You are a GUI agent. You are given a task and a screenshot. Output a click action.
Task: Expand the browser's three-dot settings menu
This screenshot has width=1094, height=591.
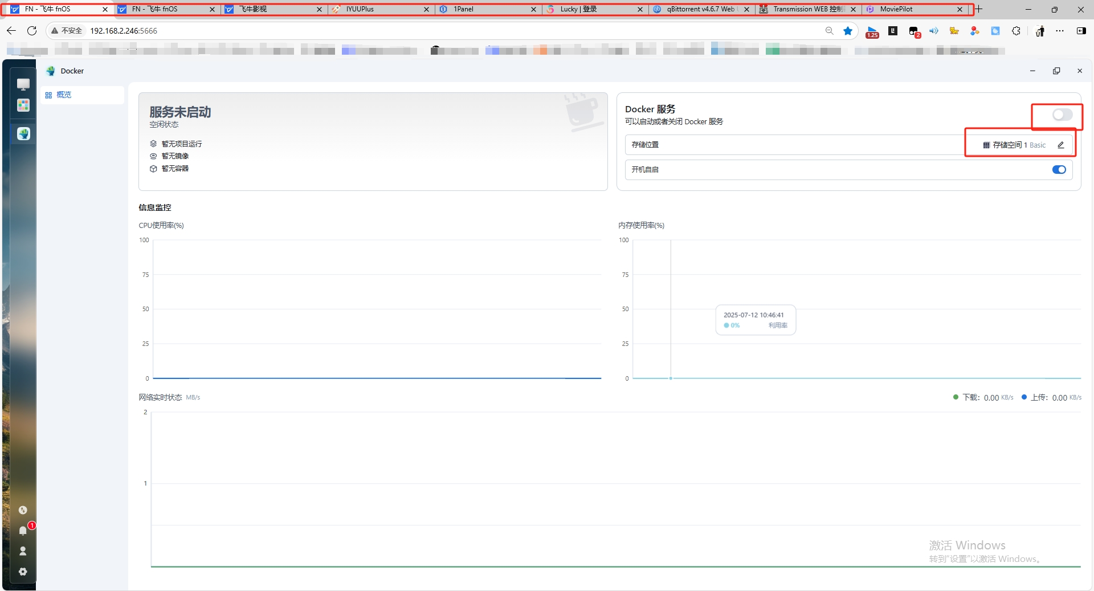pos(1059,31)
